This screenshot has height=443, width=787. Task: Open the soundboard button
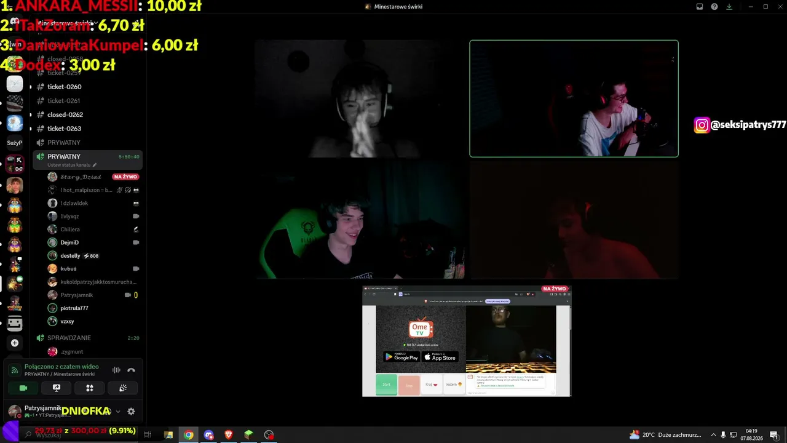[x=123, y=388]
